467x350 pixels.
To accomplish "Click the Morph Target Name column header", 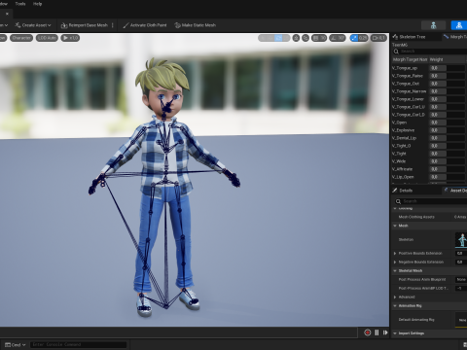I will coord(410,59).
